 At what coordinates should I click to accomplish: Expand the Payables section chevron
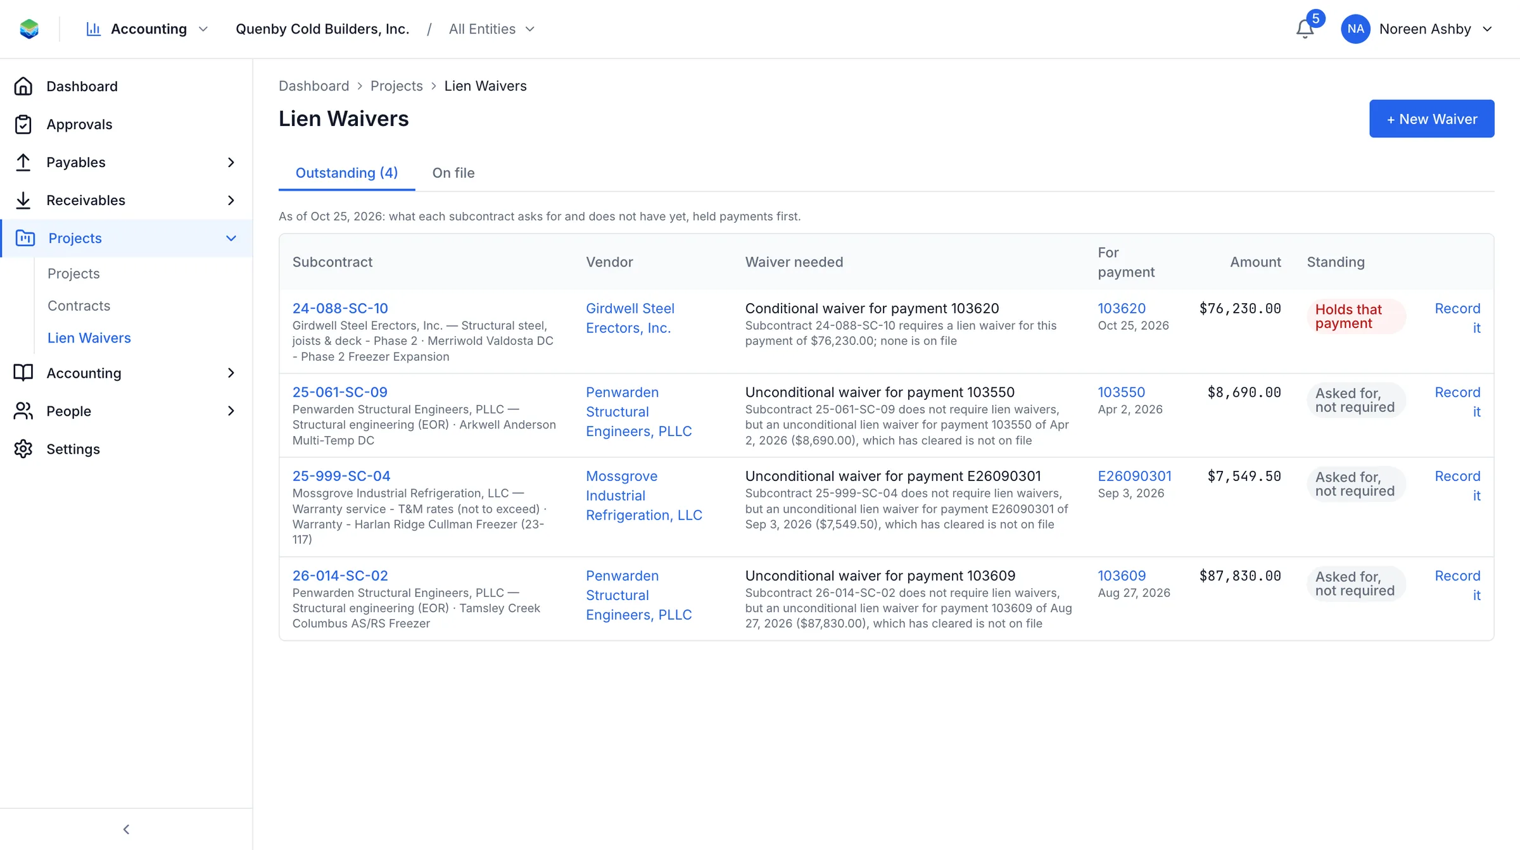231,162
